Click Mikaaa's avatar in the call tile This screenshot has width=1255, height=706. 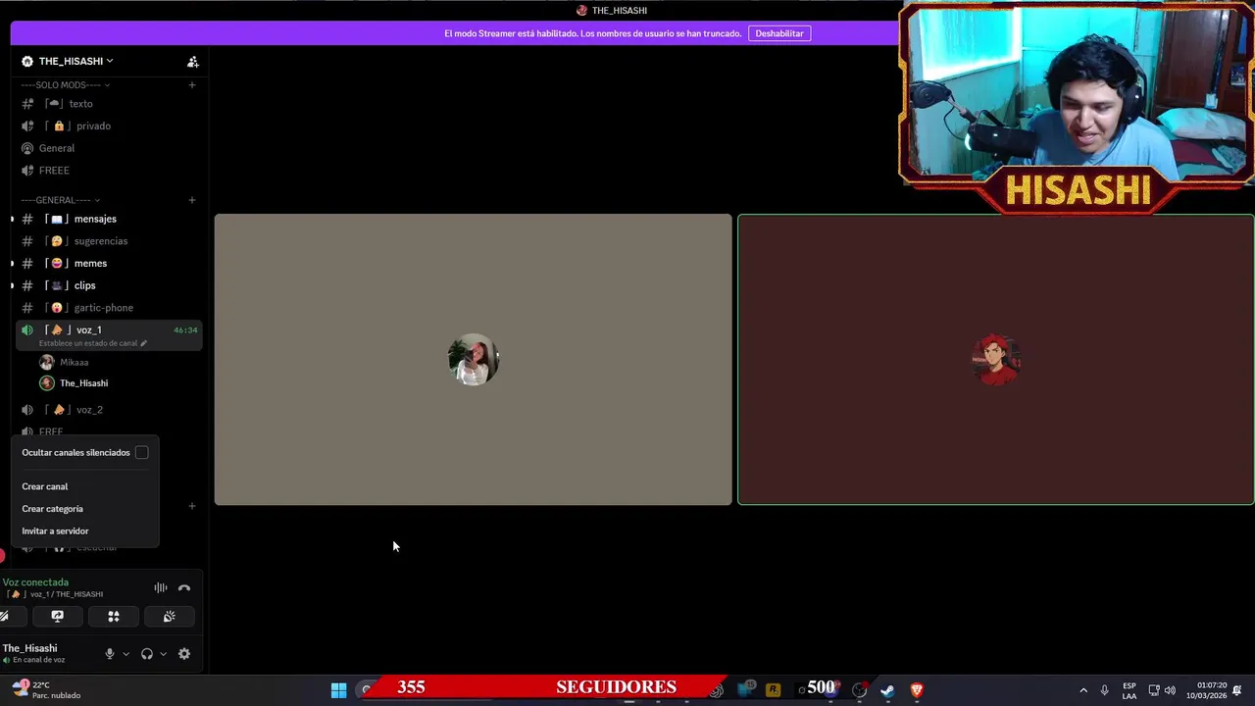click(x=474, y=360)
